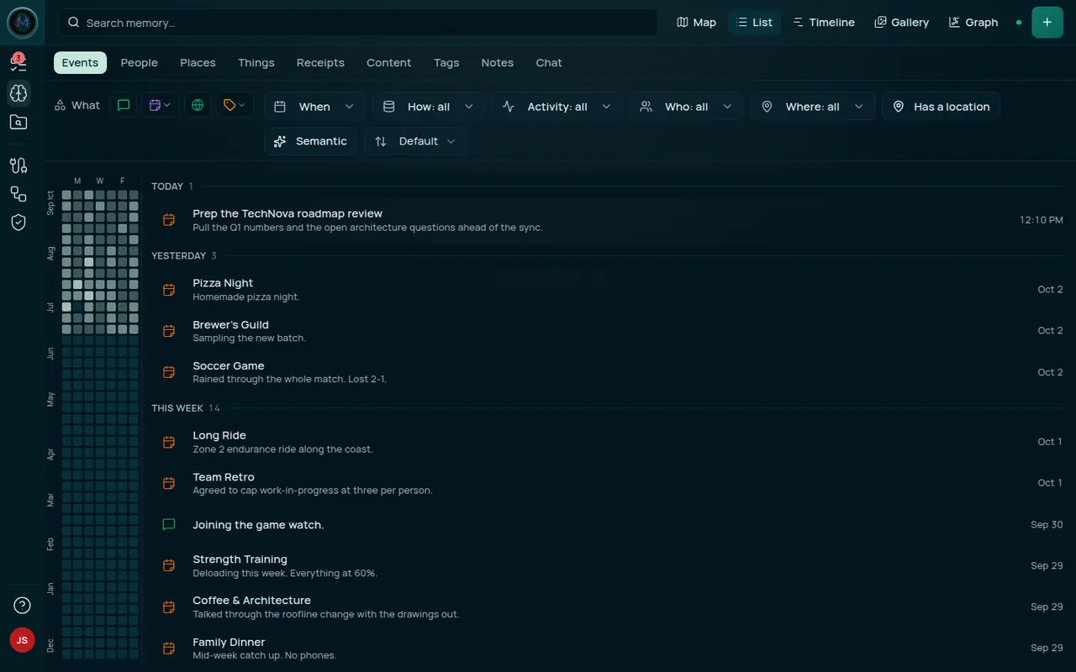Image resolution: width=1076 pixels, height=672 pixels.
Task: Switch to Gallery view
Action: (902, 23)
